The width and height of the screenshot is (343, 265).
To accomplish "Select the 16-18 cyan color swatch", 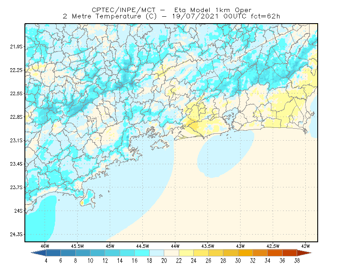I will pyautogui.click(x=142, y=253).
